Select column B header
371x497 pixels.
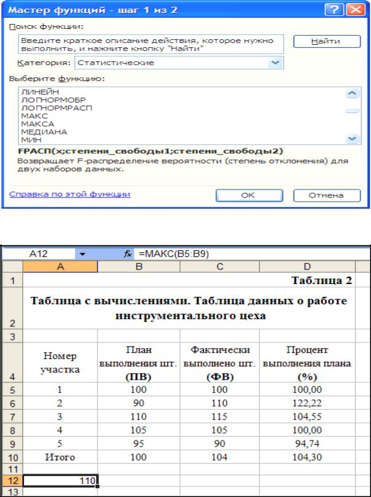(139, 266)
